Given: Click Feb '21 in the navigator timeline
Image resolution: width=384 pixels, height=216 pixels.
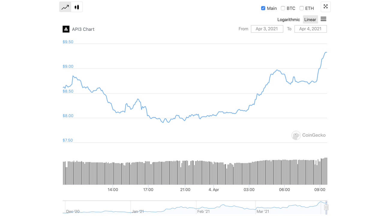Looking at the screenshot, I should coord(203,211).
